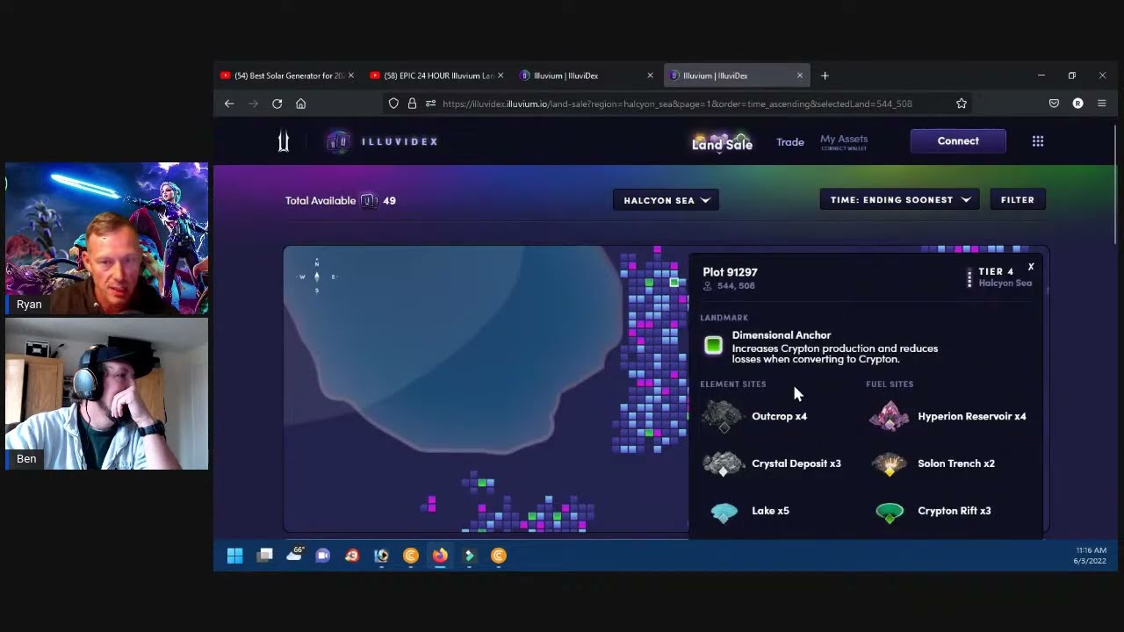Image resolution: width=1124 pixels, height=632 pixels.
Task: Click the Dimensional Anchor landmark green icon
Action: (x=713, y=346)
